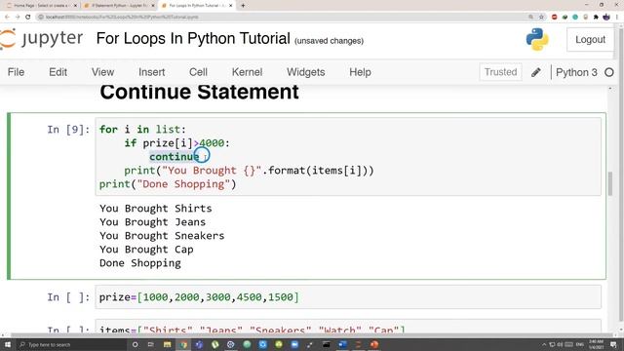Viewport: 624px width, 351px height.
Task: Click the Cortana circle icon on taskbar
Action: [135, 344]
